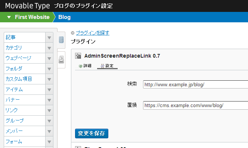
Task: Click the ブログのプラグイン設定 page title
Action: pyautogui.click(x=83, y=6)
